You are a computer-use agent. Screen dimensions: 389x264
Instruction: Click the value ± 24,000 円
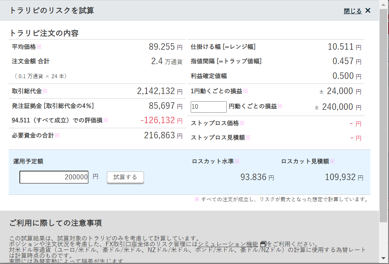340,91
